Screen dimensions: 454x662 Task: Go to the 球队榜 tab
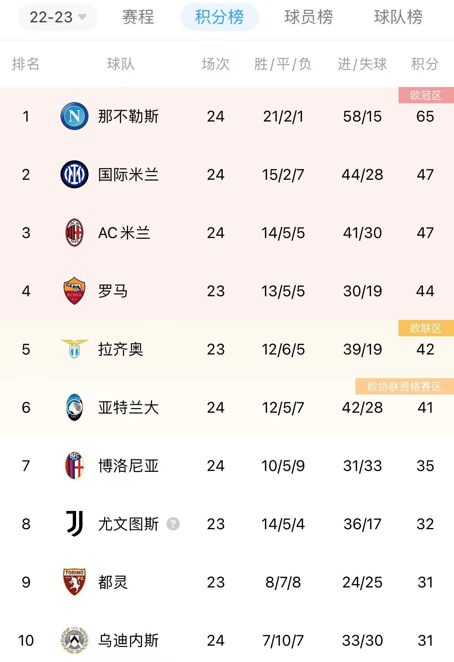tap(399, 17)
